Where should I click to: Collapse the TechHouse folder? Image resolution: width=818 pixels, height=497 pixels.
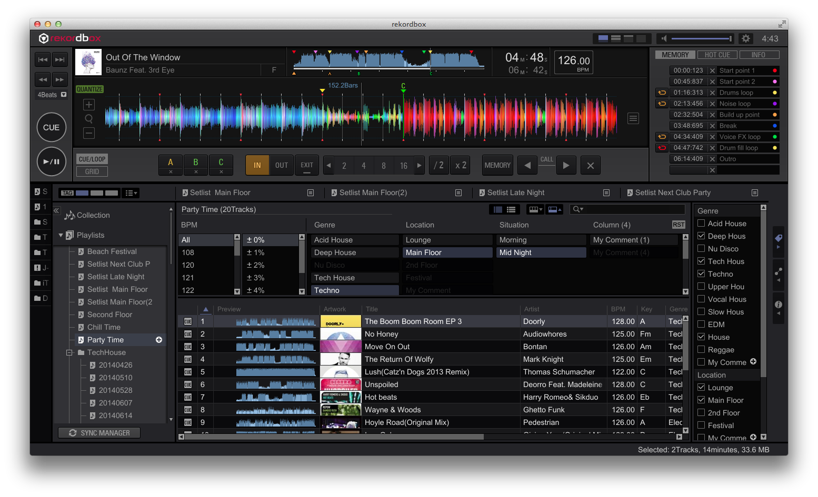(69, 352)
